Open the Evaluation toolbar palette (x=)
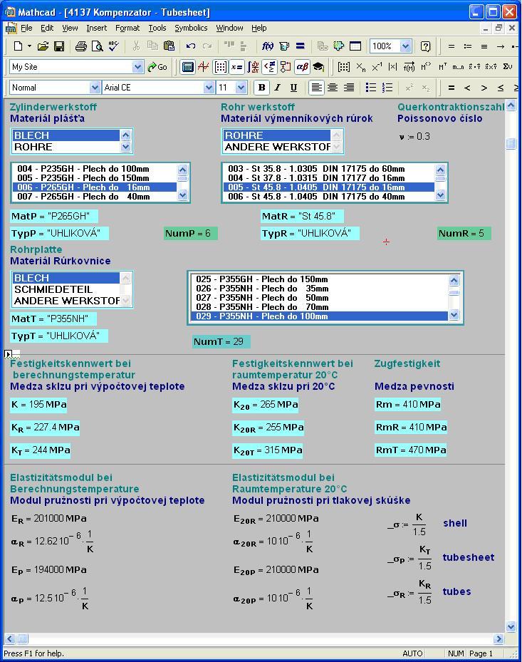 point(236,67)
